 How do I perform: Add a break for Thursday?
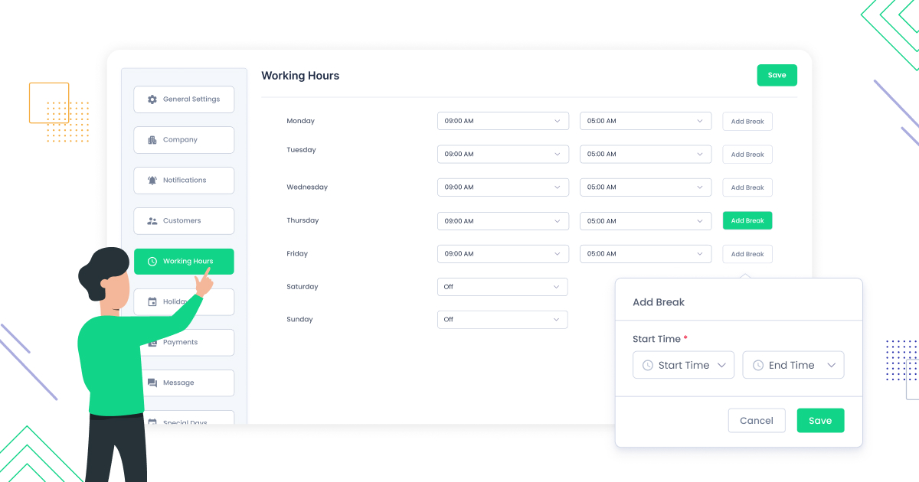point(747,220)
